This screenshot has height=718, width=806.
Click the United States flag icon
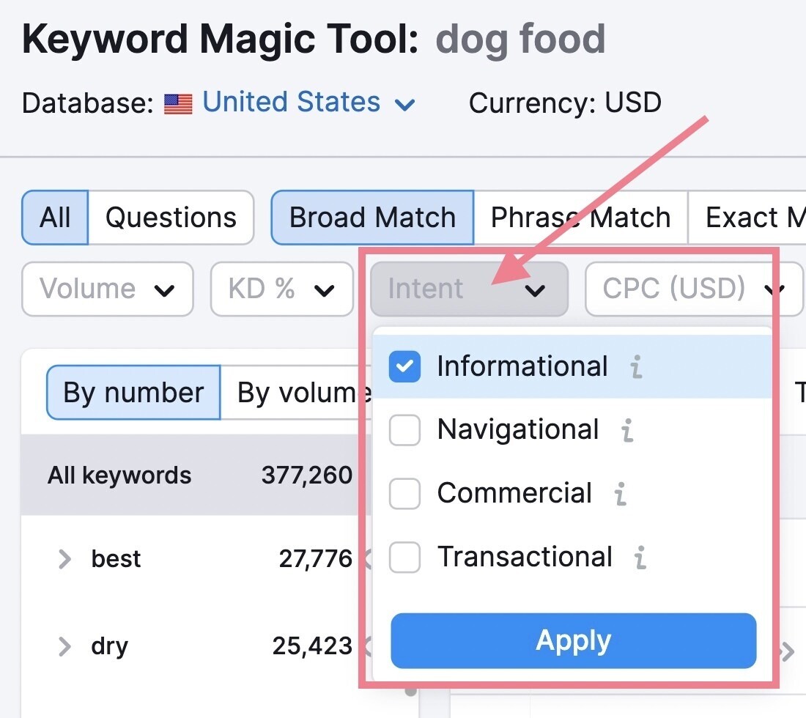178,103
